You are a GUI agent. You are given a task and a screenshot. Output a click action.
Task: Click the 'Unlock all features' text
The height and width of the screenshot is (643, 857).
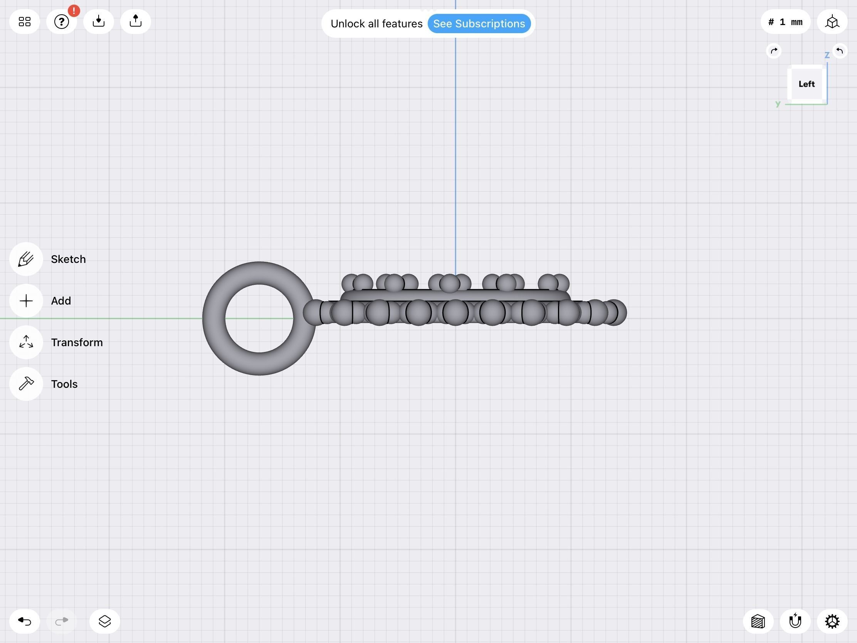pos(376,24)
